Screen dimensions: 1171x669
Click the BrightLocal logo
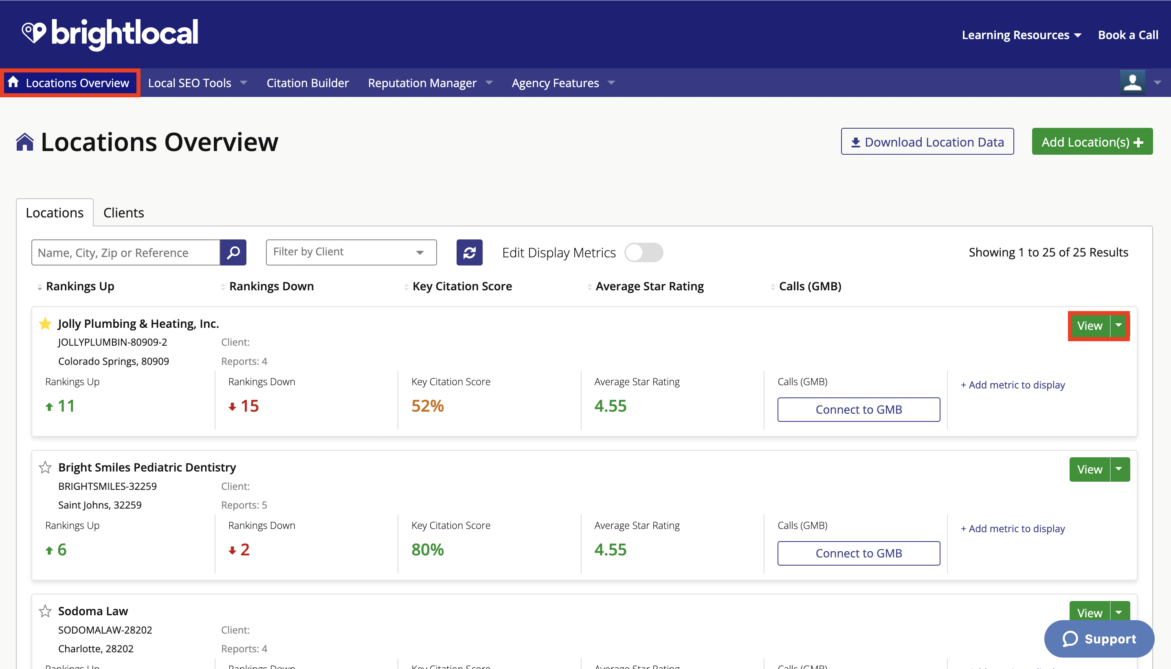(x=110, y=33)
